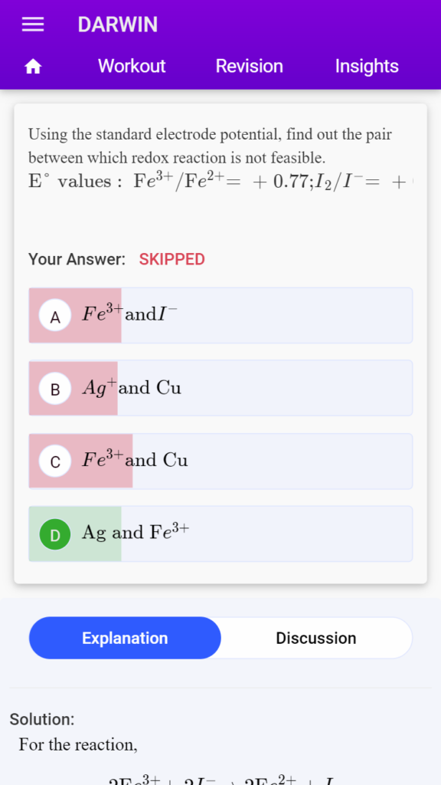Choose answer Ag and Fe3+

click(x=220, y=534)
